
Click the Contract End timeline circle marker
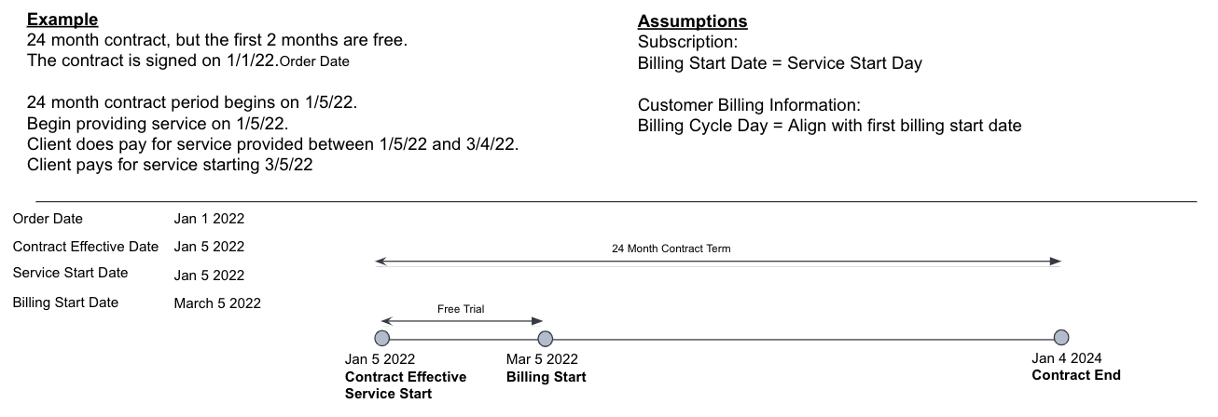coord(1060,337)
